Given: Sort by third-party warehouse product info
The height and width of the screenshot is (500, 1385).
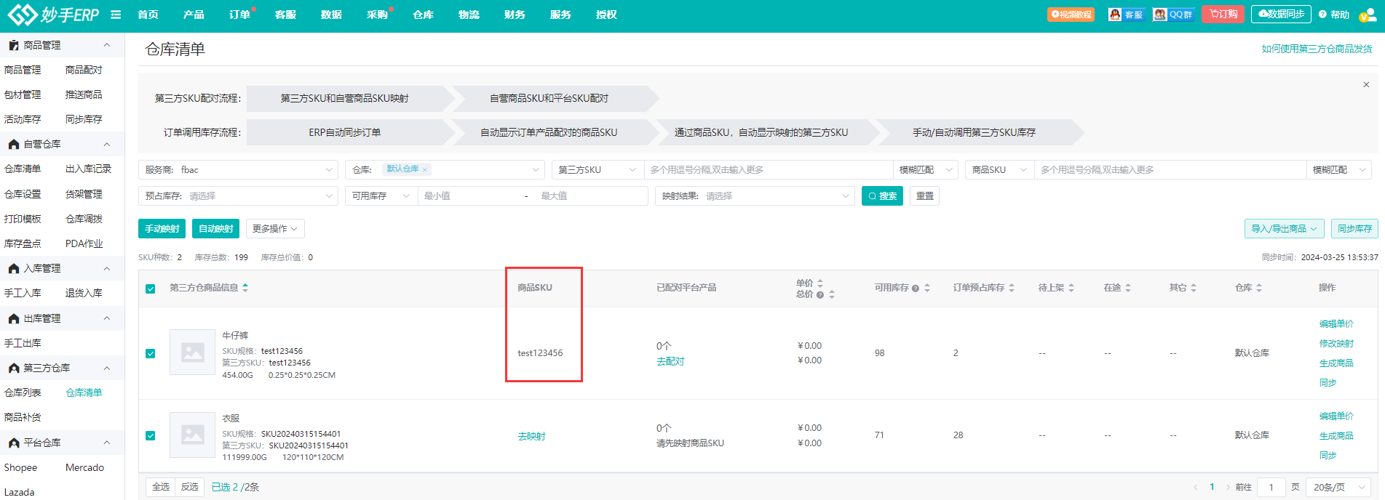Looking at the screenshot, I should coord(245,288).
